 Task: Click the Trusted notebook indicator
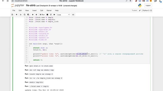pyautogui.click(x=134, y=10)
